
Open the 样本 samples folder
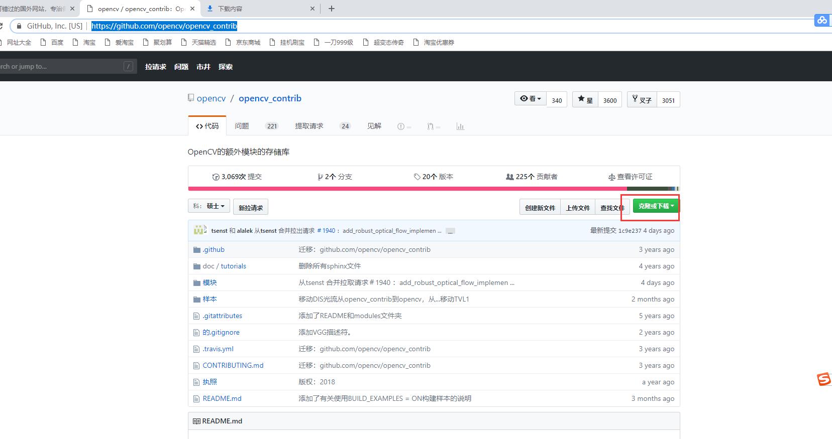pos(210,299)
